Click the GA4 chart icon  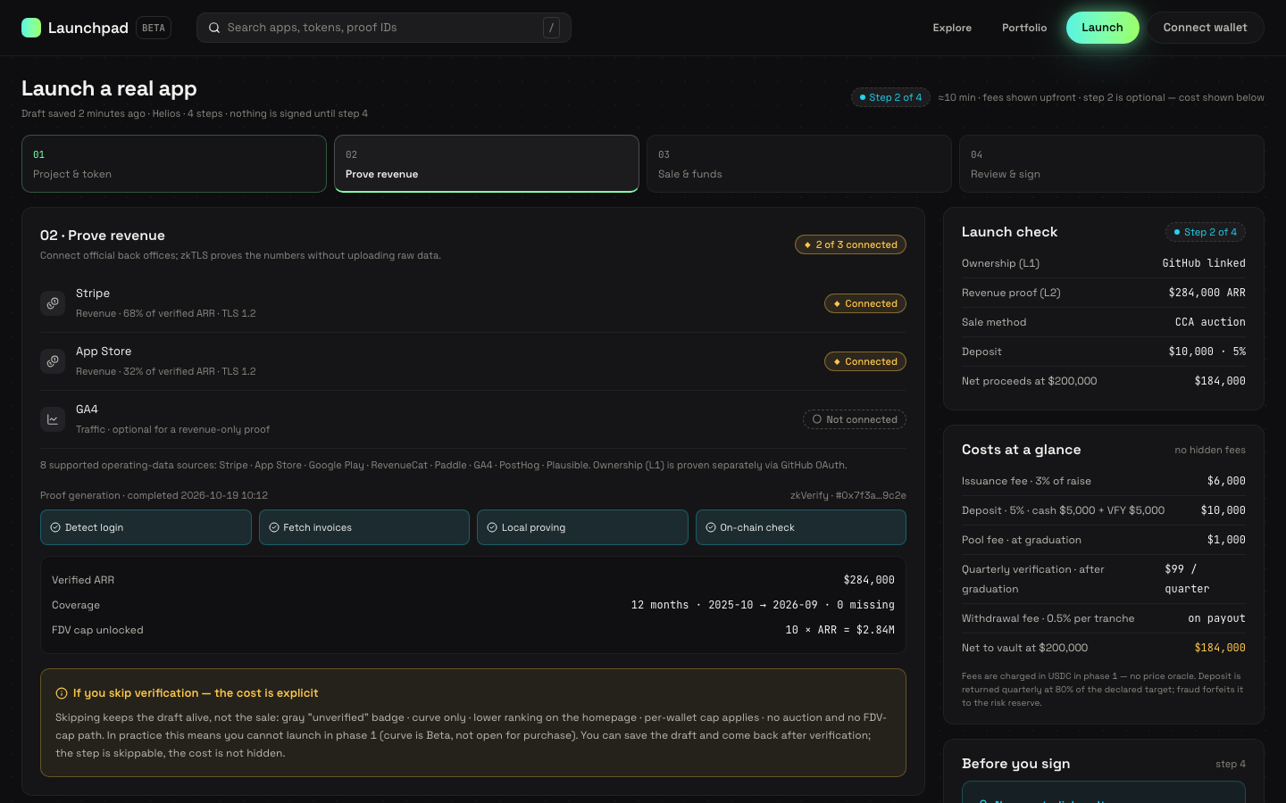(x=53, y=419)
